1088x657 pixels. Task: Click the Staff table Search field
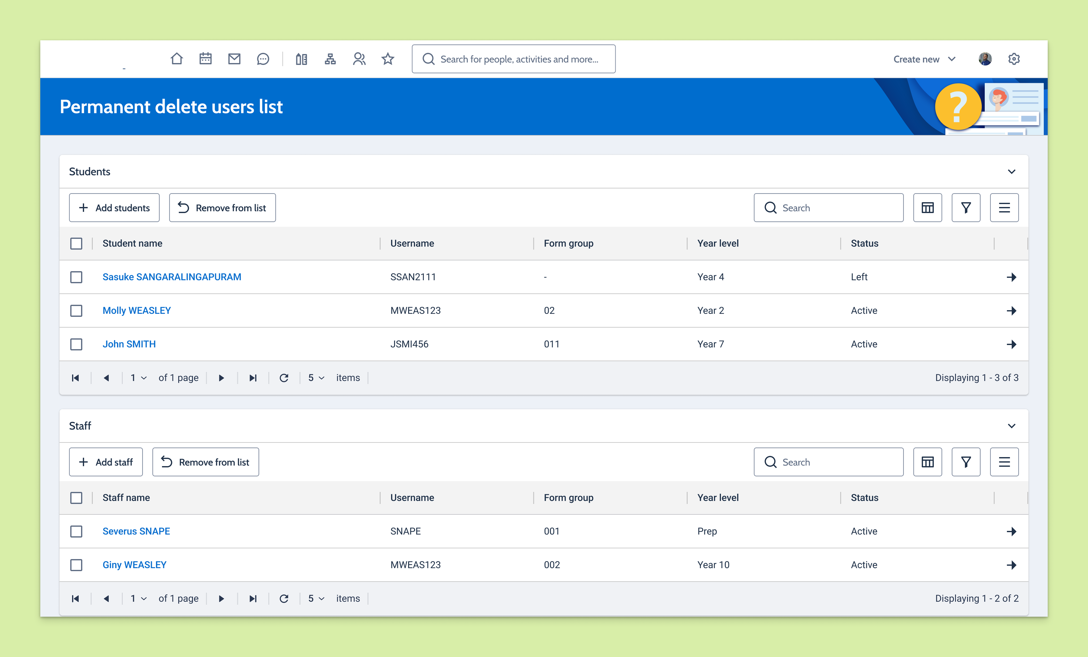(828, 462)
